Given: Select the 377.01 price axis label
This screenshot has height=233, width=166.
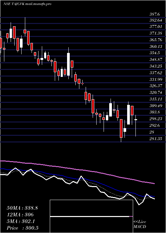Looking at the screenshot, I should [156, 27].
